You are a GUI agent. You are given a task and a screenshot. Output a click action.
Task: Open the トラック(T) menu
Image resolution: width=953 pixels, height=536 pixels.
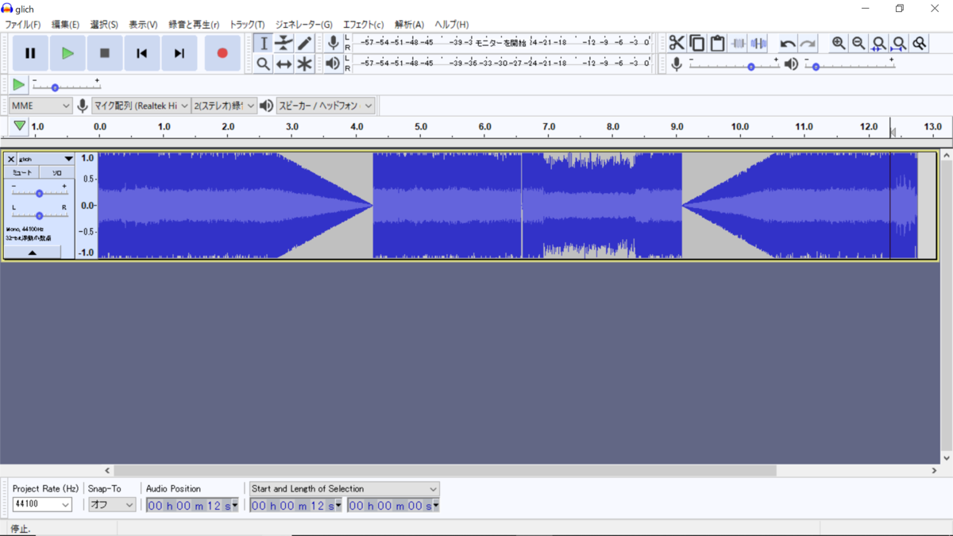pos(247,25)
